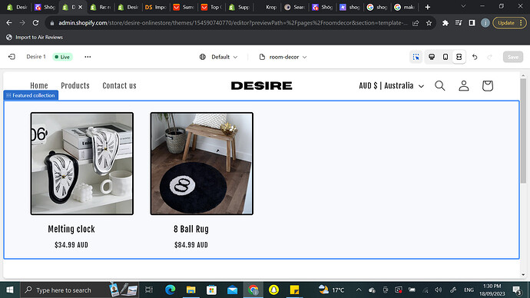Toggle the inspector selection tool
Viewport: 530px width, 298px height.
click(416, 57)
